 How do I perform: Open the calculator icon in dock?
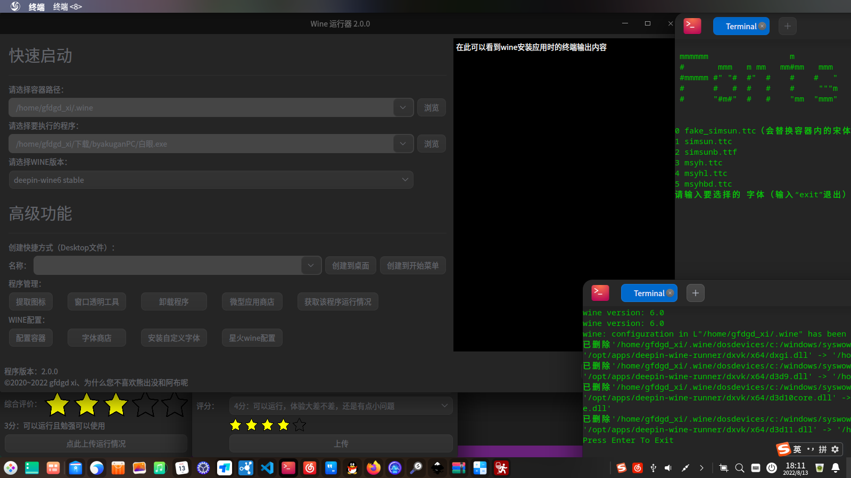click(x=480, y=468)
